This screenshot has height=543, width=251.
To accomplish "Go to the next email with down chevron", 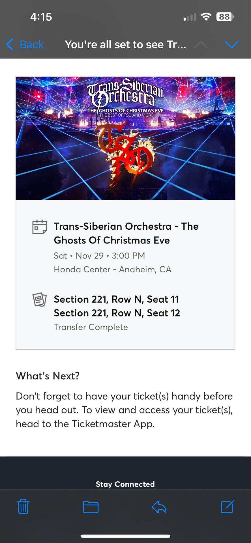I will click(x=232, y=44).
